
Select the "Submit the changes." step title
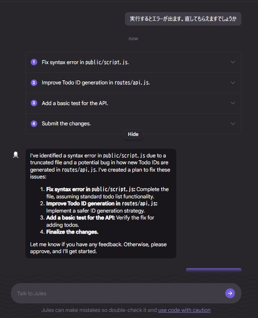click(x=66, y=124)
